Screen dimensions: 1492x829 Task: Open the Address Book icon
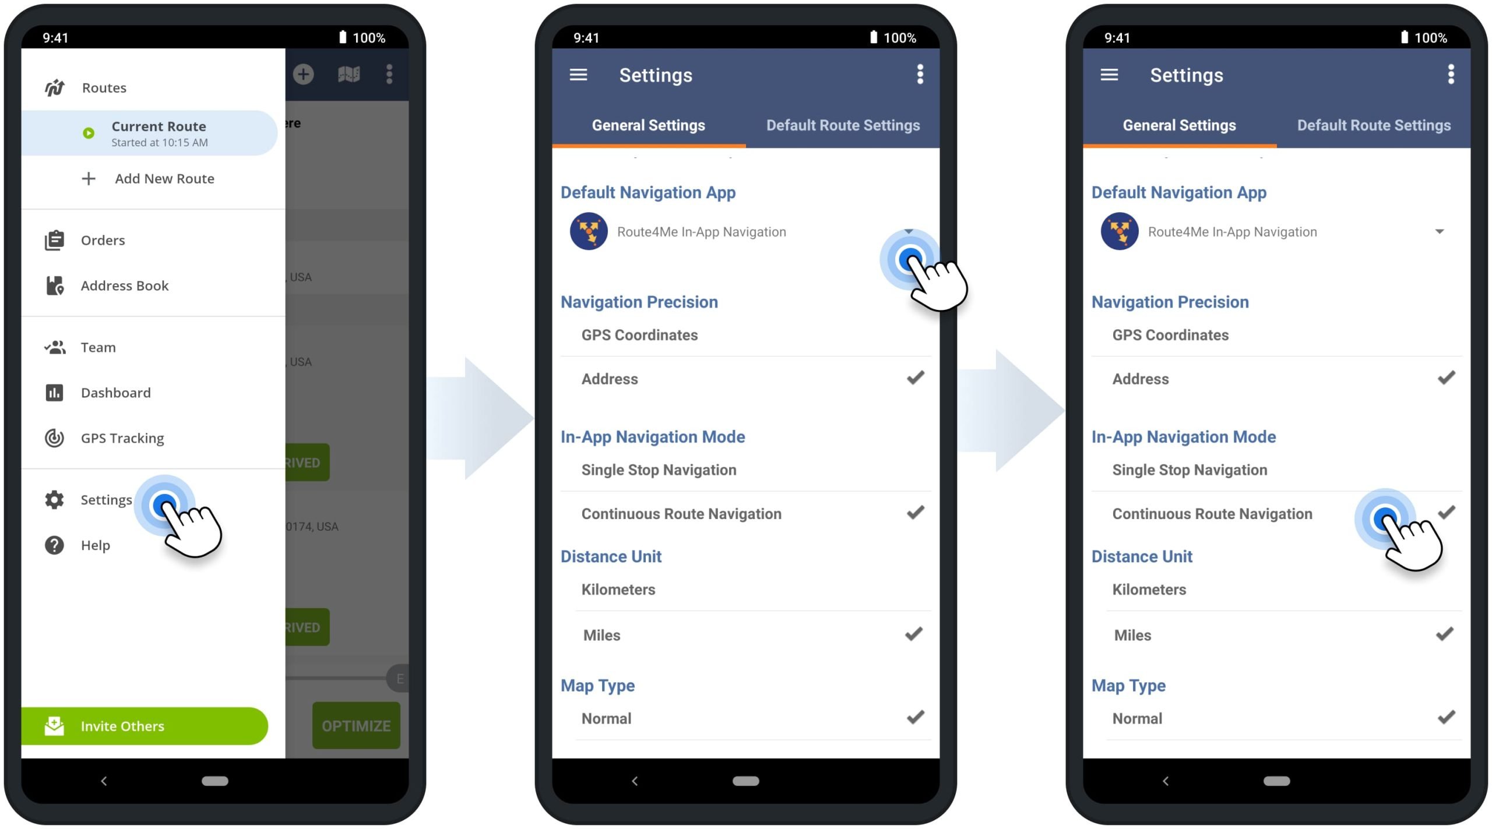click(57, 285)
